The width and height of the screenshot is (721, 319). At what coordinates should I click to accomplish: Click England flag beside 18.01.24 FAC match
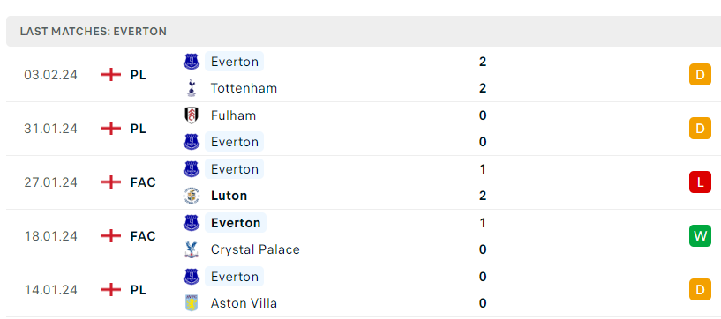click(111, 236)
